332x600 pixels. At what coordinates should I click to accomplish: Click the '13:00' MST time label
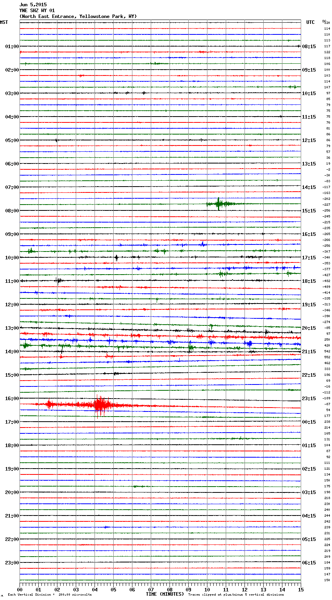[12, 328]
